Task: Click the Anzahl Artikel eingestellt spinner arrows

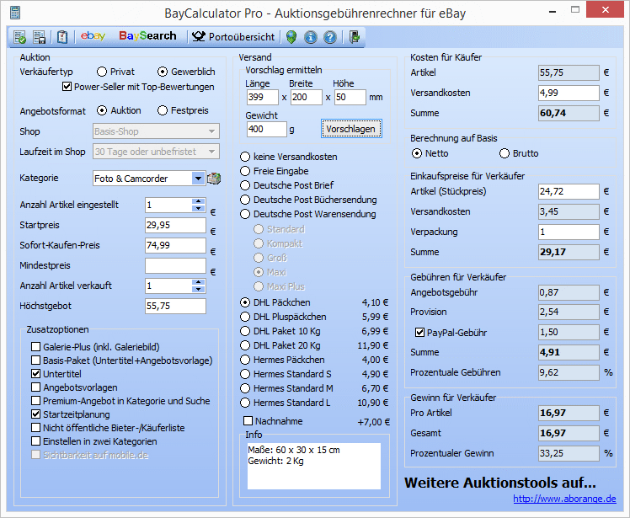Action: (x=199, y=205)
